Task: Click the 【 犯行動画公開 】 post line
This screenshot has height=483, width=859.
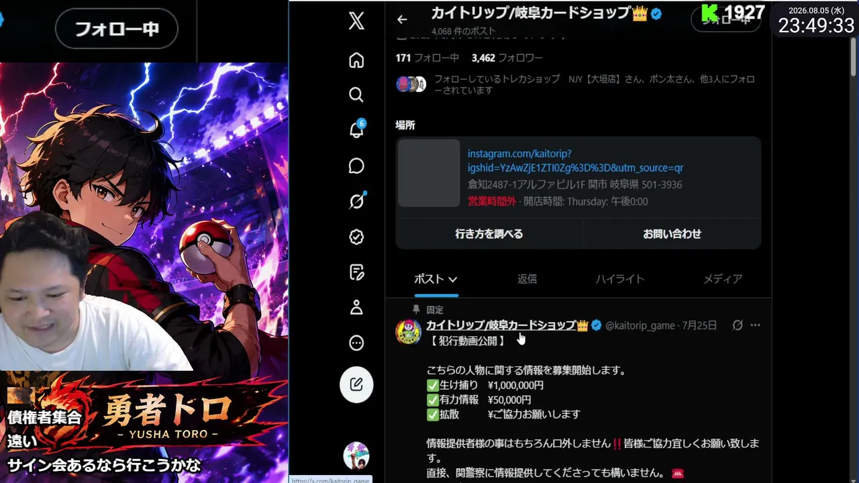Action: click(x=466, y=341)
